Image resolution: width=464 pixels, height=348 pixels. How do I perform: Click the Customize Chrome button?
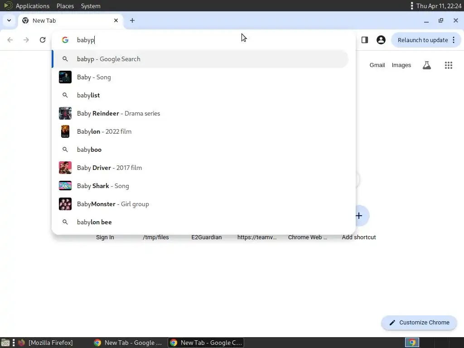tap(419, 323)
